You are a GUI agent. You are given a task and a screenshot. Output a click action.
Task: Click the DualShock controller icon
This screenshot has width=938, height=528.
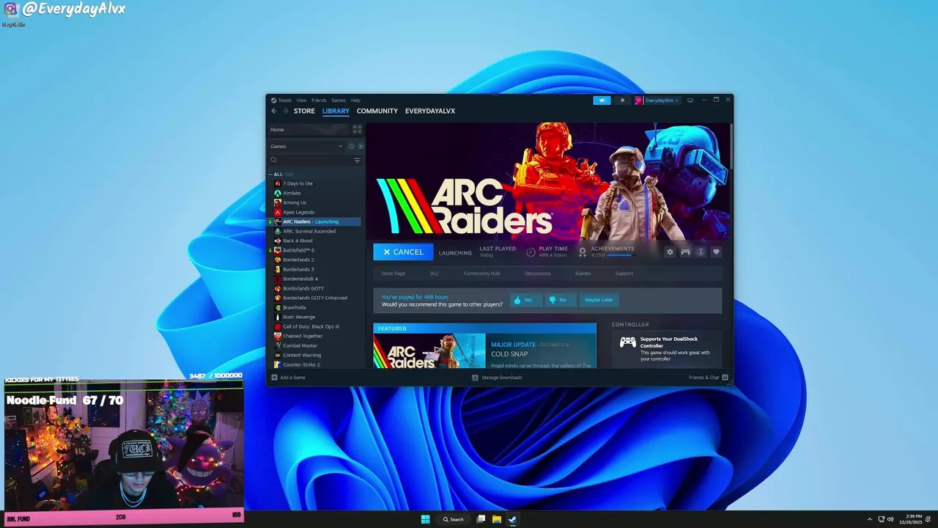pyautogui.click(x=628, y=342)
